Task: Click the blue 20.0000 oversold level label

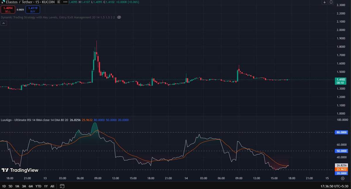Action: point(341,173)
